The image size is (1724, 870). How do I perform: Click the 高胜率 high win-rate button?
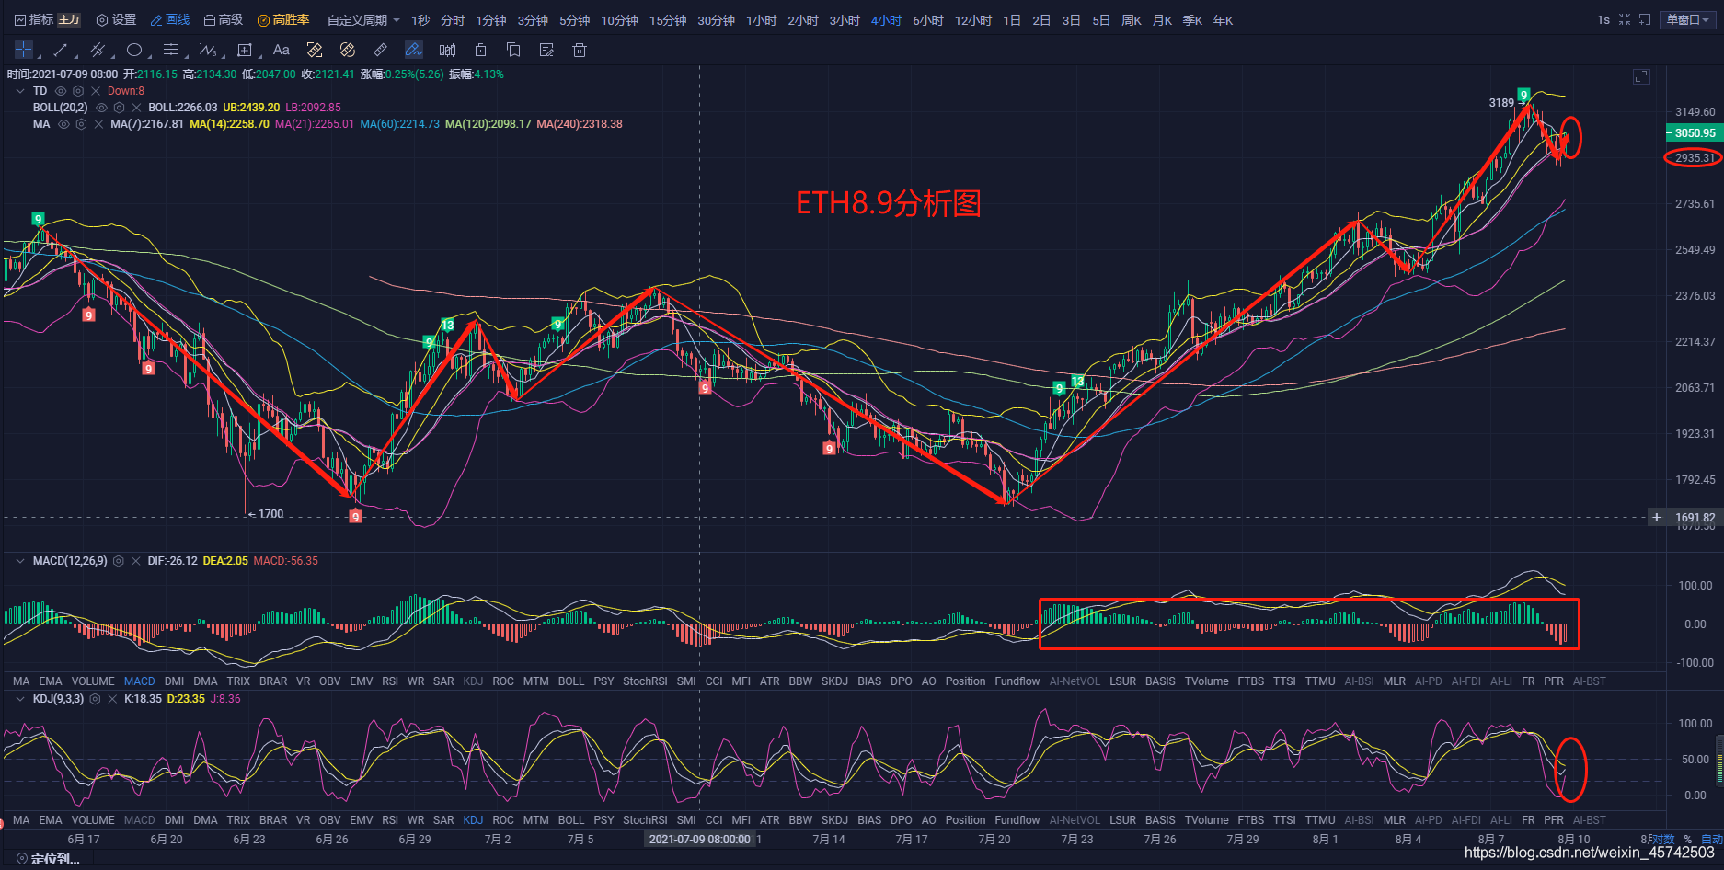[283, 20]
